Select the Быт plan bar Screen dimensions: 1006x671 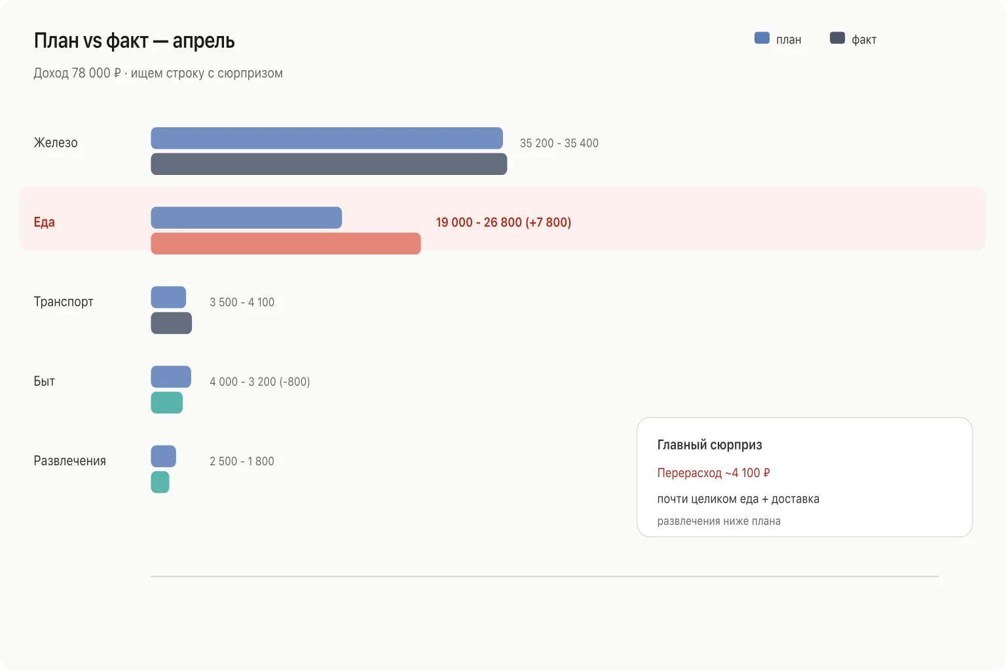(x=171, y=377)
